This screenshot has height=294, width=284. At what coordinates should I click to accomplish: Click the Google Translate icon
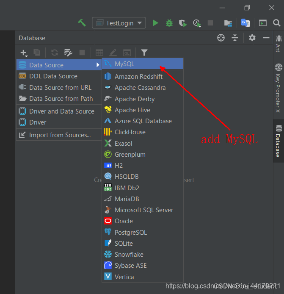click(x=245, y=23)
